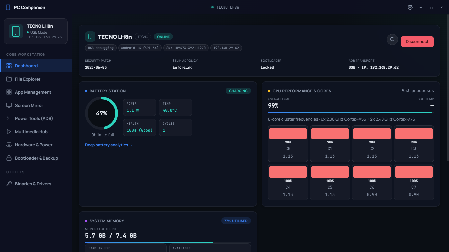Click the Bootloader & Backup lock icon
Viewport: 449px width, 252px height.
[x=9, y=158]
